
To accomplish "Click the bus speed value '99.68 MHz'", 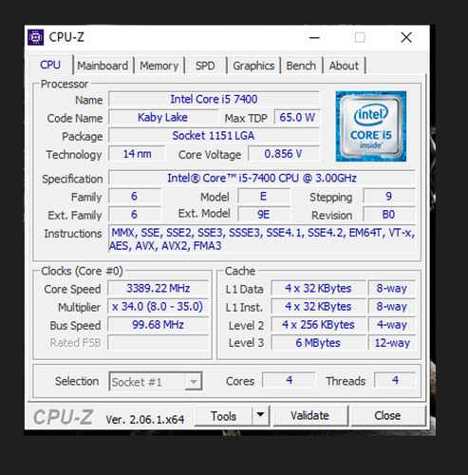I will point(158,325).
